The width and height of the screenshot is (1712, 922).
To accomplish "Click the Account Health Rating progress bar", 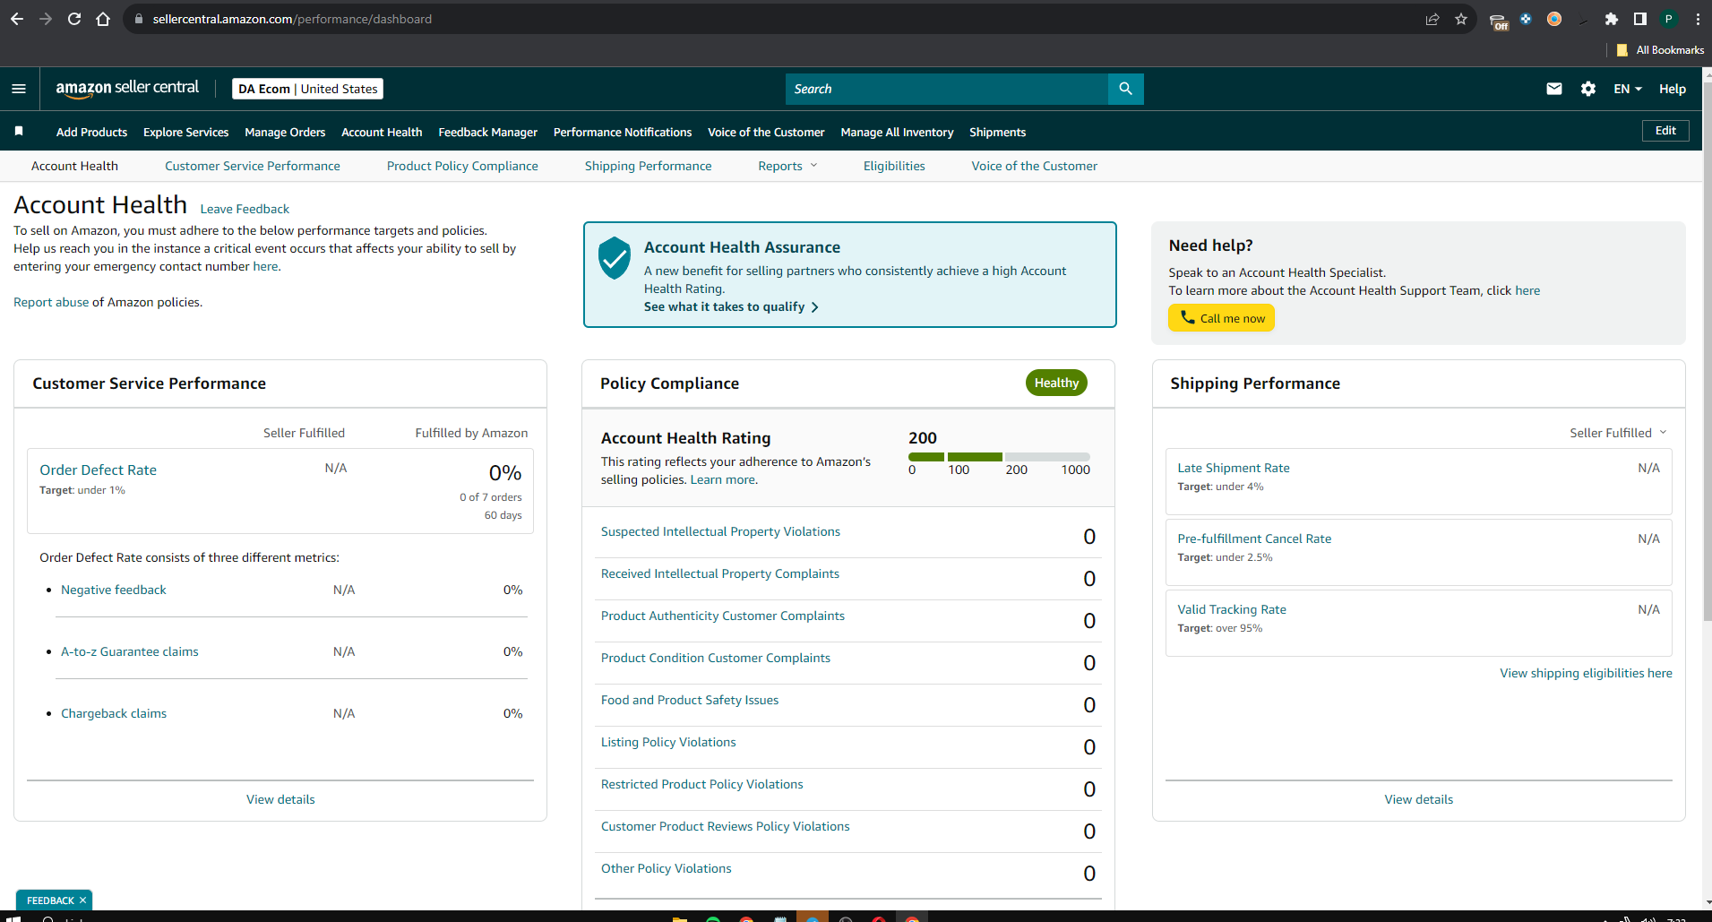I will tap(999, 457).
